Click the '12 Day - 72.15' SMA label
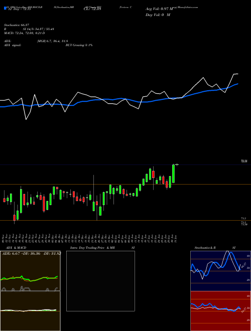The height and width of the screenshot is (331, 251). pyautogui.click(x=19, y=9)
